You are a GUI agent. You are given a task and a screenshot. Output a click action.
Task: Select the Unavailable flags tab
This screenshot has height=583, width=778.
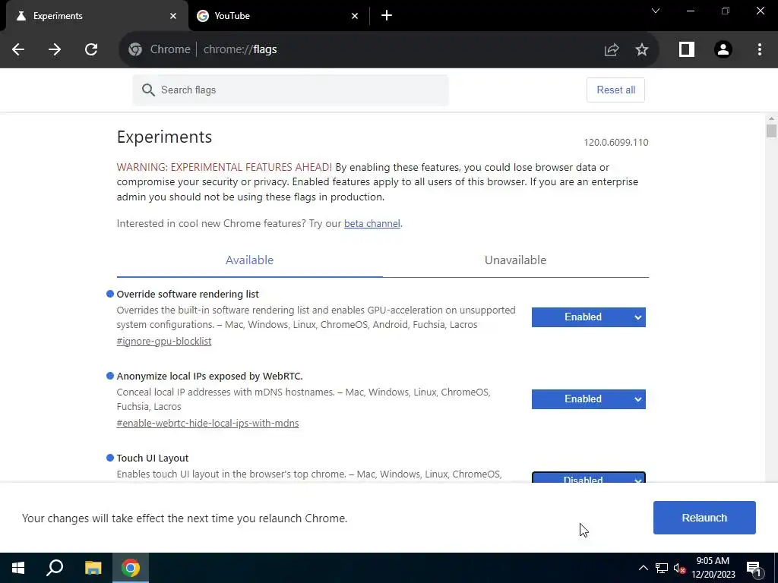[x=516, y=260]
